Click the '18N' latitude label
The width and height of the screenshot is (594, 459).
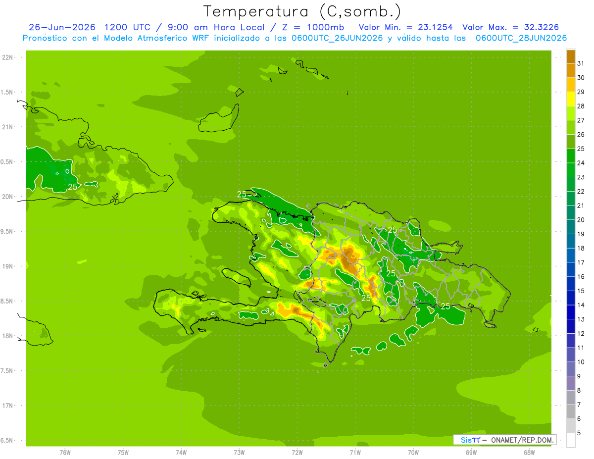point(8,336)
